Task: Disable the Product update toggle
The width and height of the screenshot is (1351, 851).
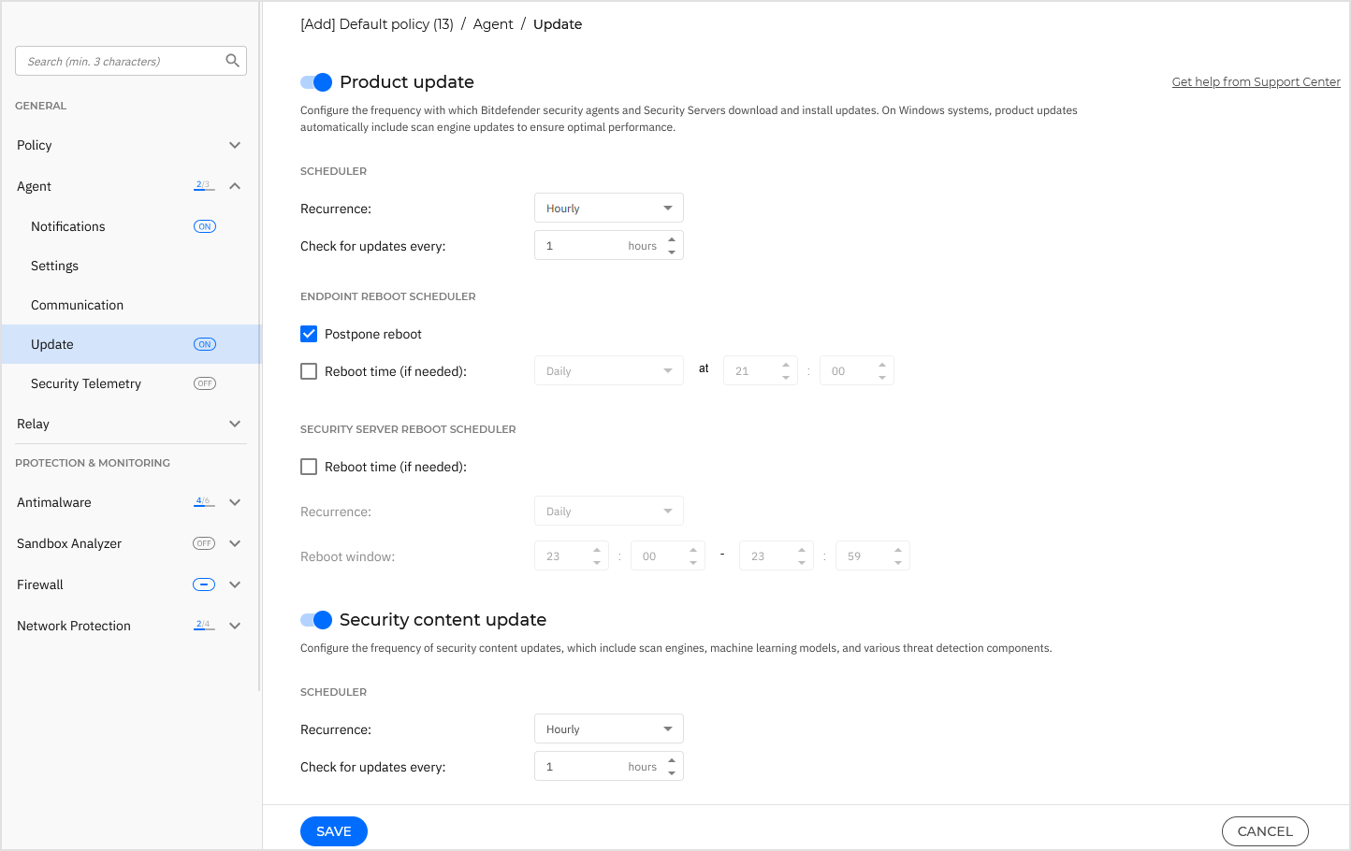Action: coord(316,82)
